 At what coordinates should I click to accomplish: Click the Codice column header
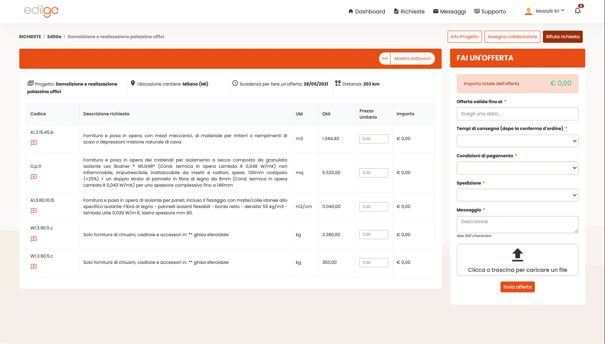[38, 114]
